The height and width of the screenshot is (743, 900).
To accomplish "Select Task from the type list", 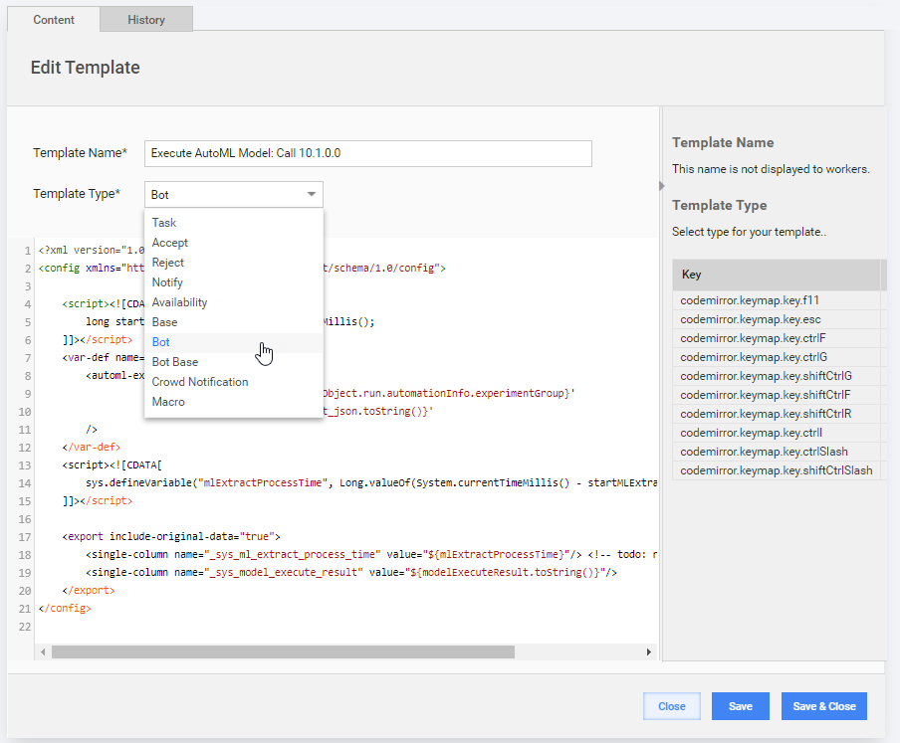I will click(x=234, y=223).
